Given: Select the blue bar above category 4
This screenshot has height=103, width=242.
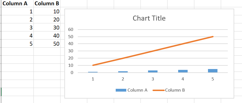Looking at the screenshot, I should [x=183, y=71].
